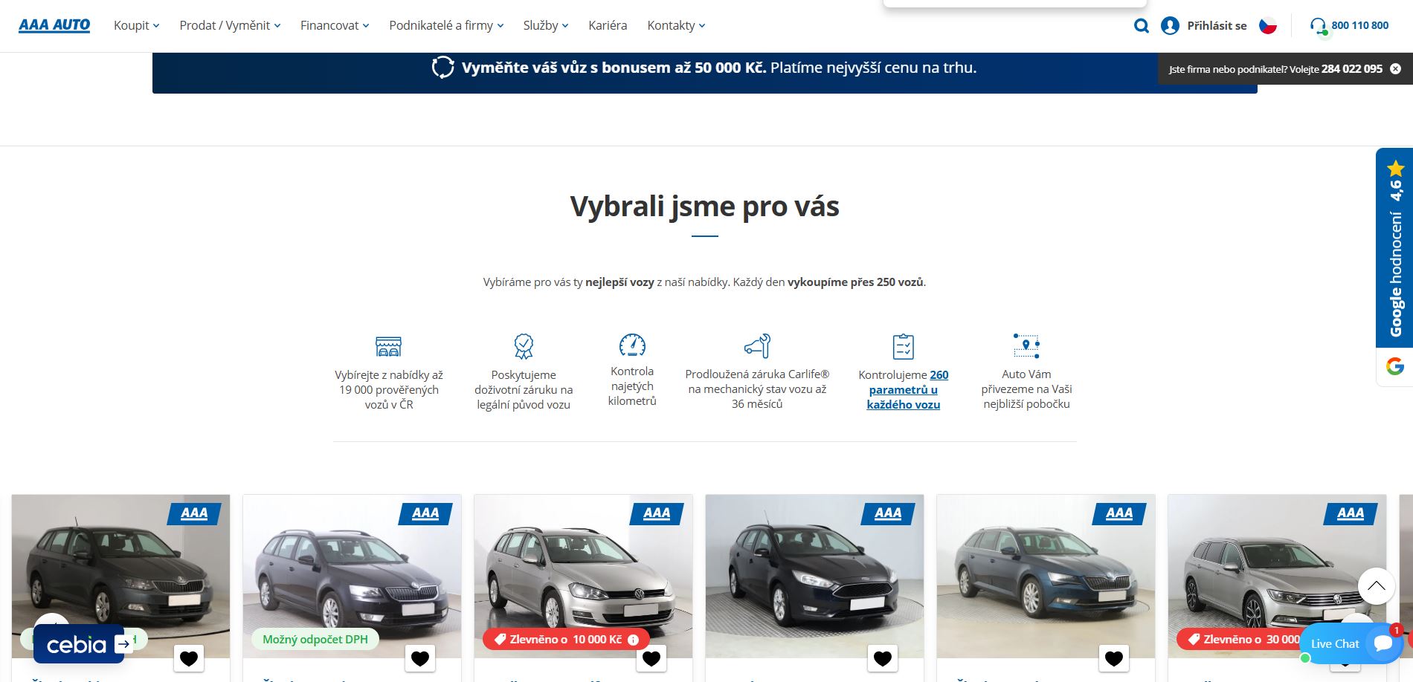The width and height of the screenshot is (1413, 682).
Task: Click the Google G logo
Action: (1394, 366)
